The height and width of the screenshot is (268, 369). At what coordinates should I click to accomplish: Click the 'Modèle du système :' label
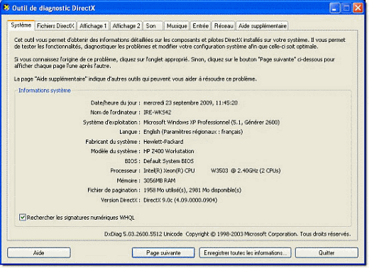(116, 151)
